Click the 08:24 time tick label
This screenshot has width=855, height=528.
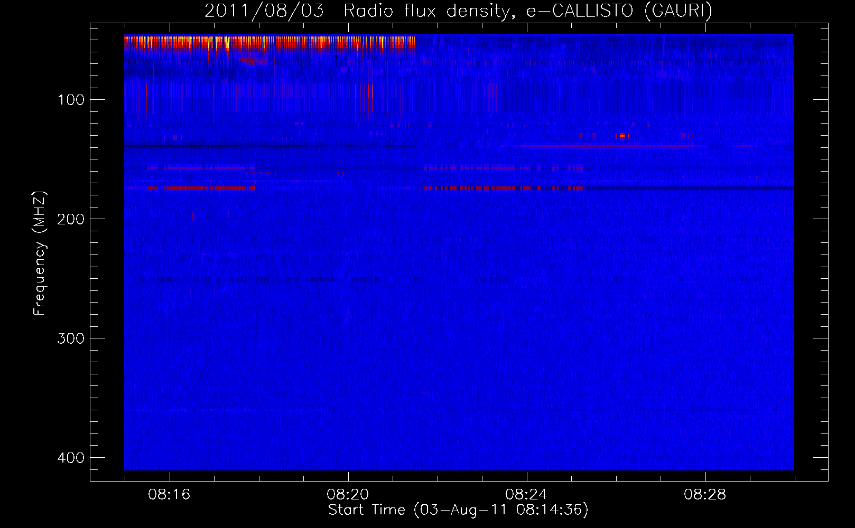point(526,495)
